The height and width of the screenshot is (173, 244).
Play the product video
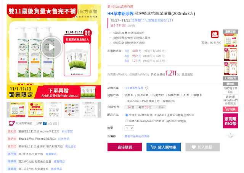(x=52, y=47)
